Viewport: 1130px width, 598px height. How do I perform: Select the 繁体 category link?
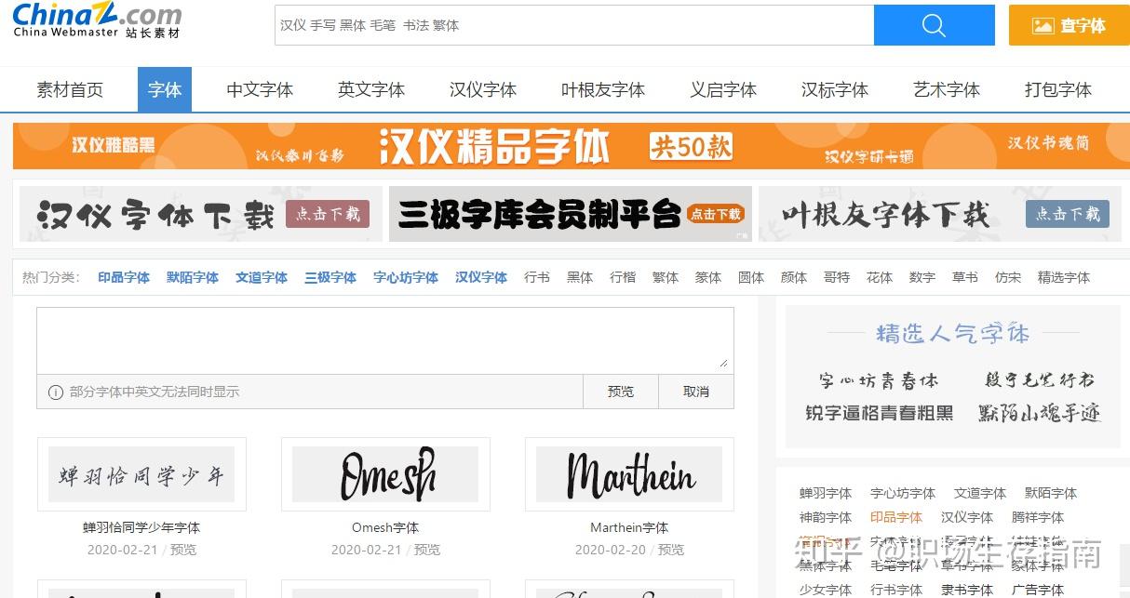pos(666,277)
